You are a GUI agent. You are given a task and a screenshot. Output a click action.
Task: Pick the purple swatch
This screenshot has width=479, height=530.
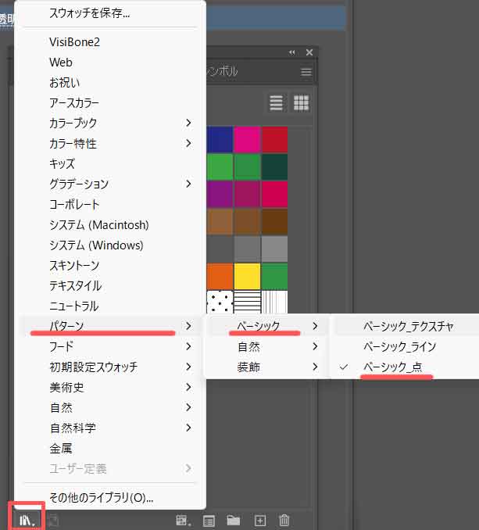220,195
